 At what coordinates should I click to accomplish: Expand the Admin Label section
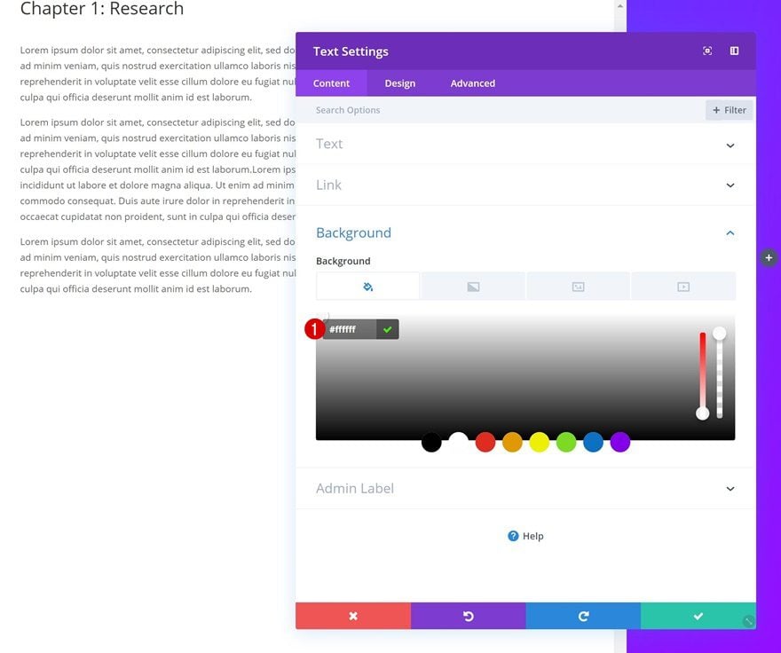coord(525,488)
